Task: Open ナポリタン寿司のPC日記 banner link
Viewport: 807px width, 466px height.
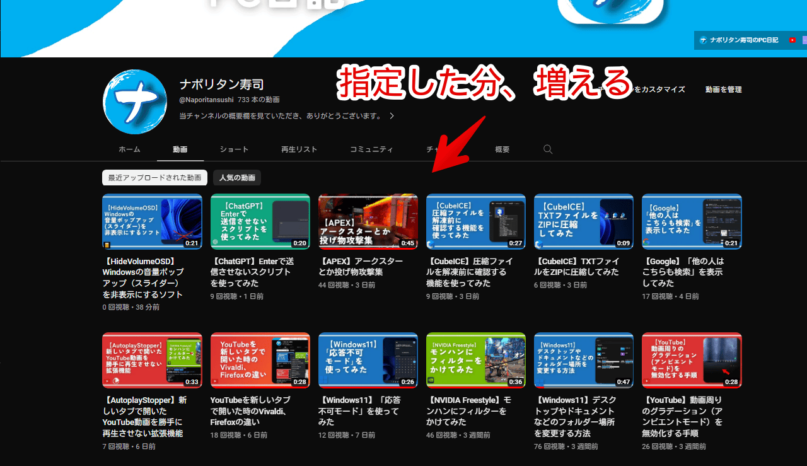Action: coord(739,40)
